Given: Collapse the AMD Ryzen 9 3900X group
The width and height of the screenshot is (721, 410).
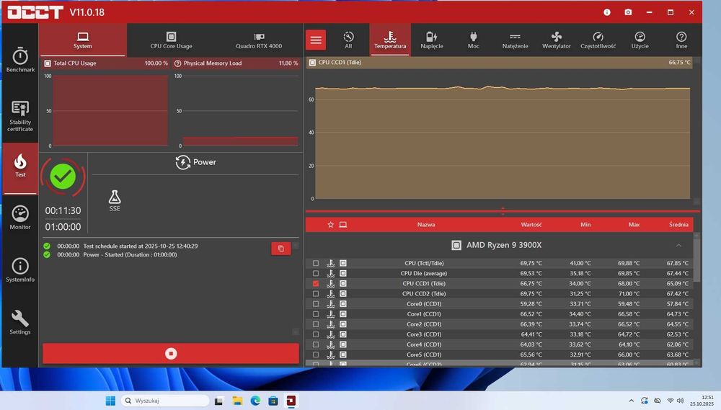Looking at the screenshot, I should (x=678, y=245).
